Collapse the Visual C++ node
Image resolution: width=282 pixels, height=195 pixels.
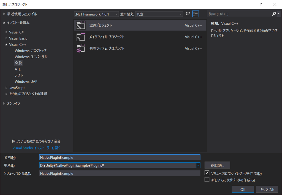6,44
